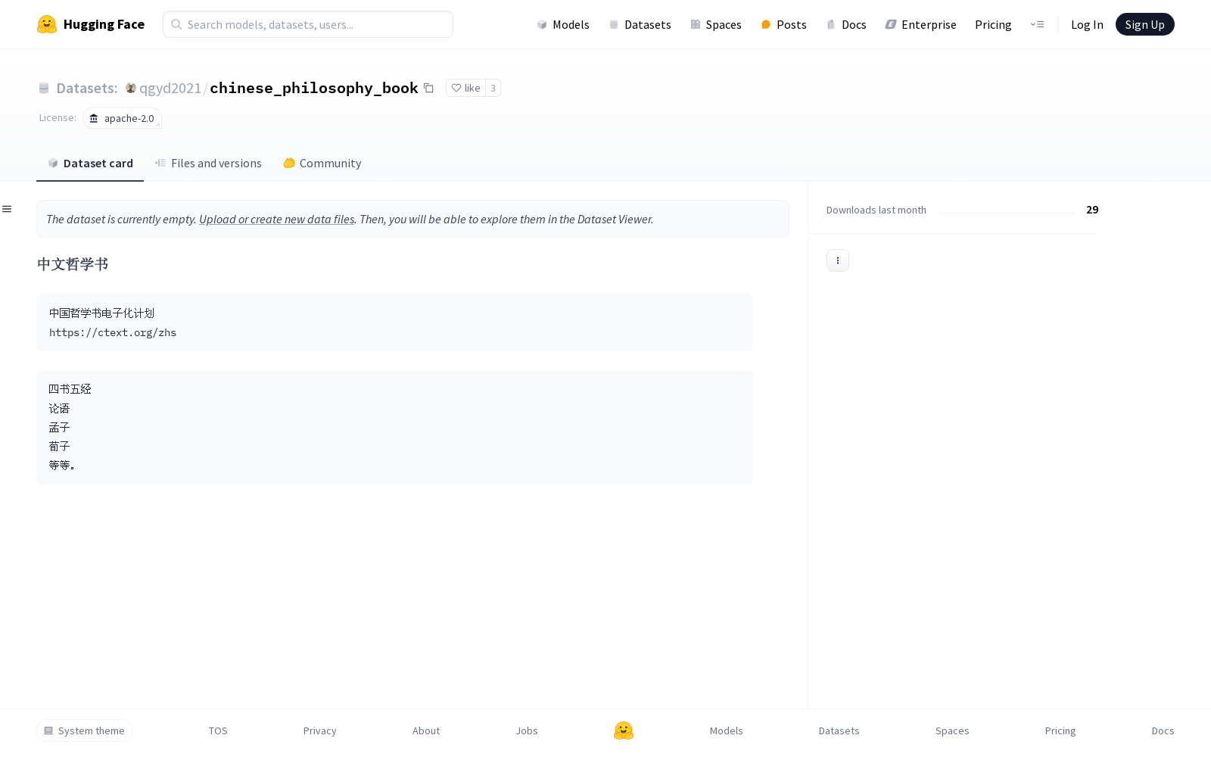
Task: Open the qgyd2021 profile link
Action: click(x=170, y=88)
